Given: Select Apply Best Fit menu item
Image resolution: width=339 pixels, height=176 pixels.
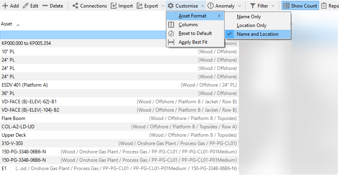Looking at the screenshot, I should [x=195, y=42].
